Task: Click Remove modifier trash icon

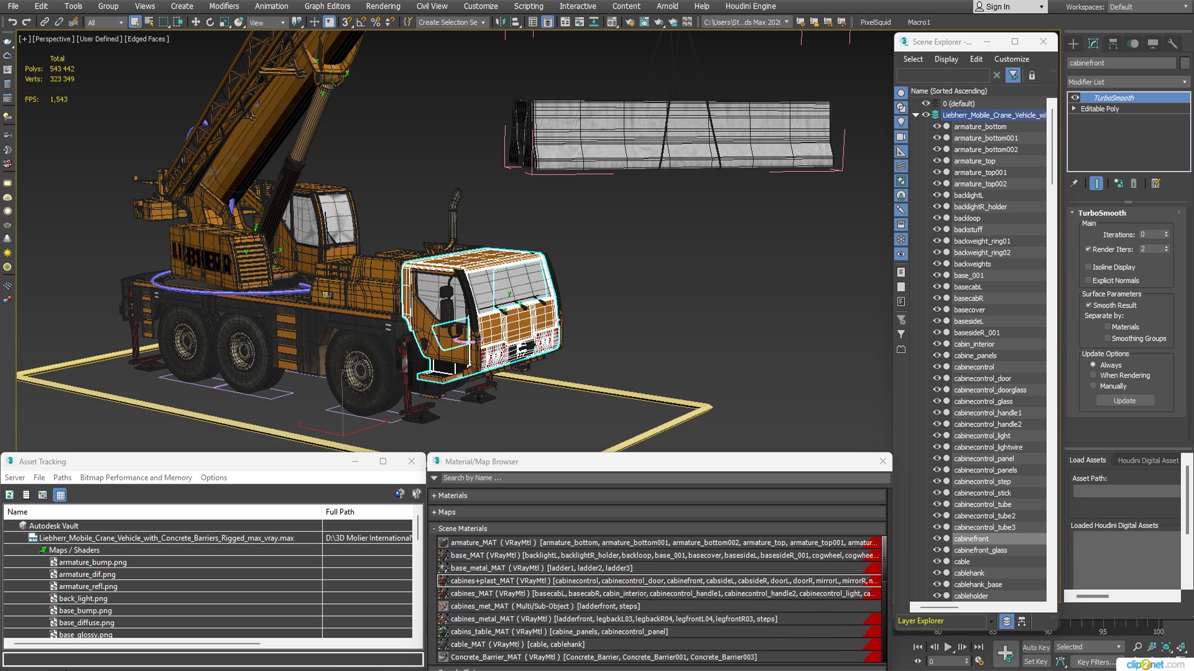Action: [1134, 183]
